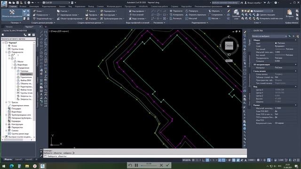The image size is (301, 169).
Task: Select the Горизонтали tree item
Action: [26, 77]
